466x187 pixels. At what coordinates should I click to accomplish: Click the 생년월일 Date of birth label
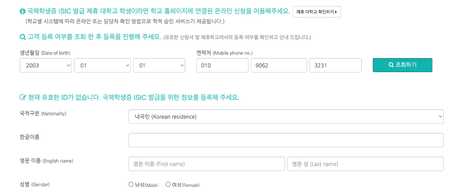(x=45, y=53)
